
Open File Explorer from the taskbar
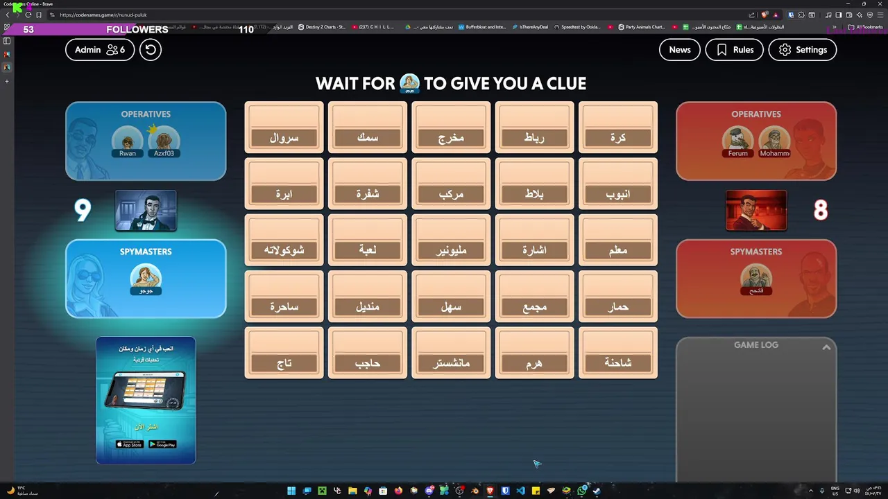(352, 491)
